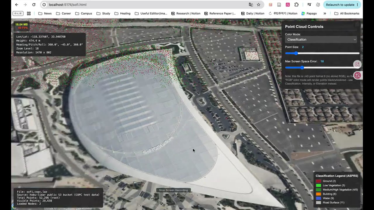Click the Low Vegetation (3) green swatch
The height and width of the screenshot is (210, 374).
pyautogui.click(x=318, y=185)
